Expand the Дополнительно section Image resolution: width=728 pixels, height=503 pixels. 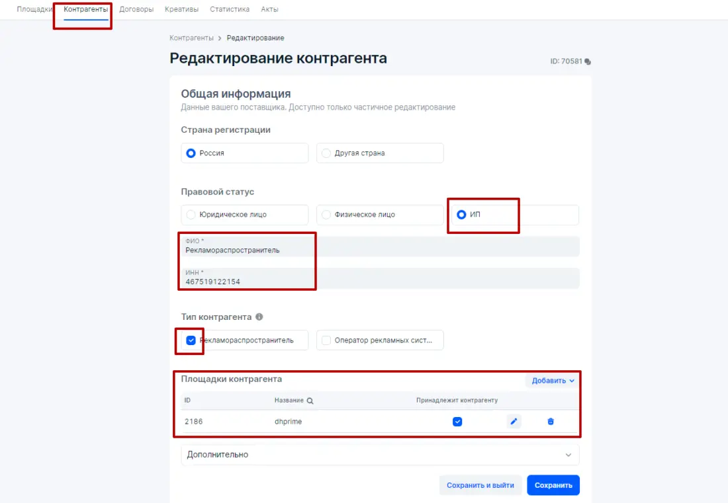[x=380, y=455]
